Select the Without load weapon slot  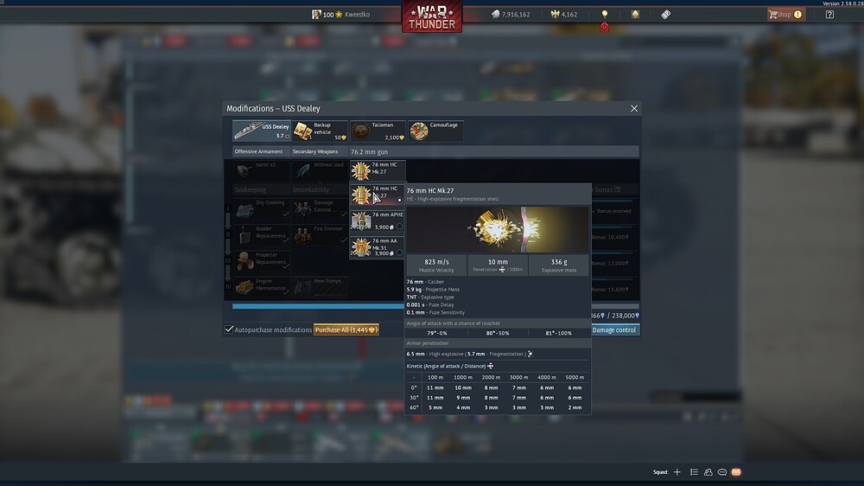click(x=320, y=170)
